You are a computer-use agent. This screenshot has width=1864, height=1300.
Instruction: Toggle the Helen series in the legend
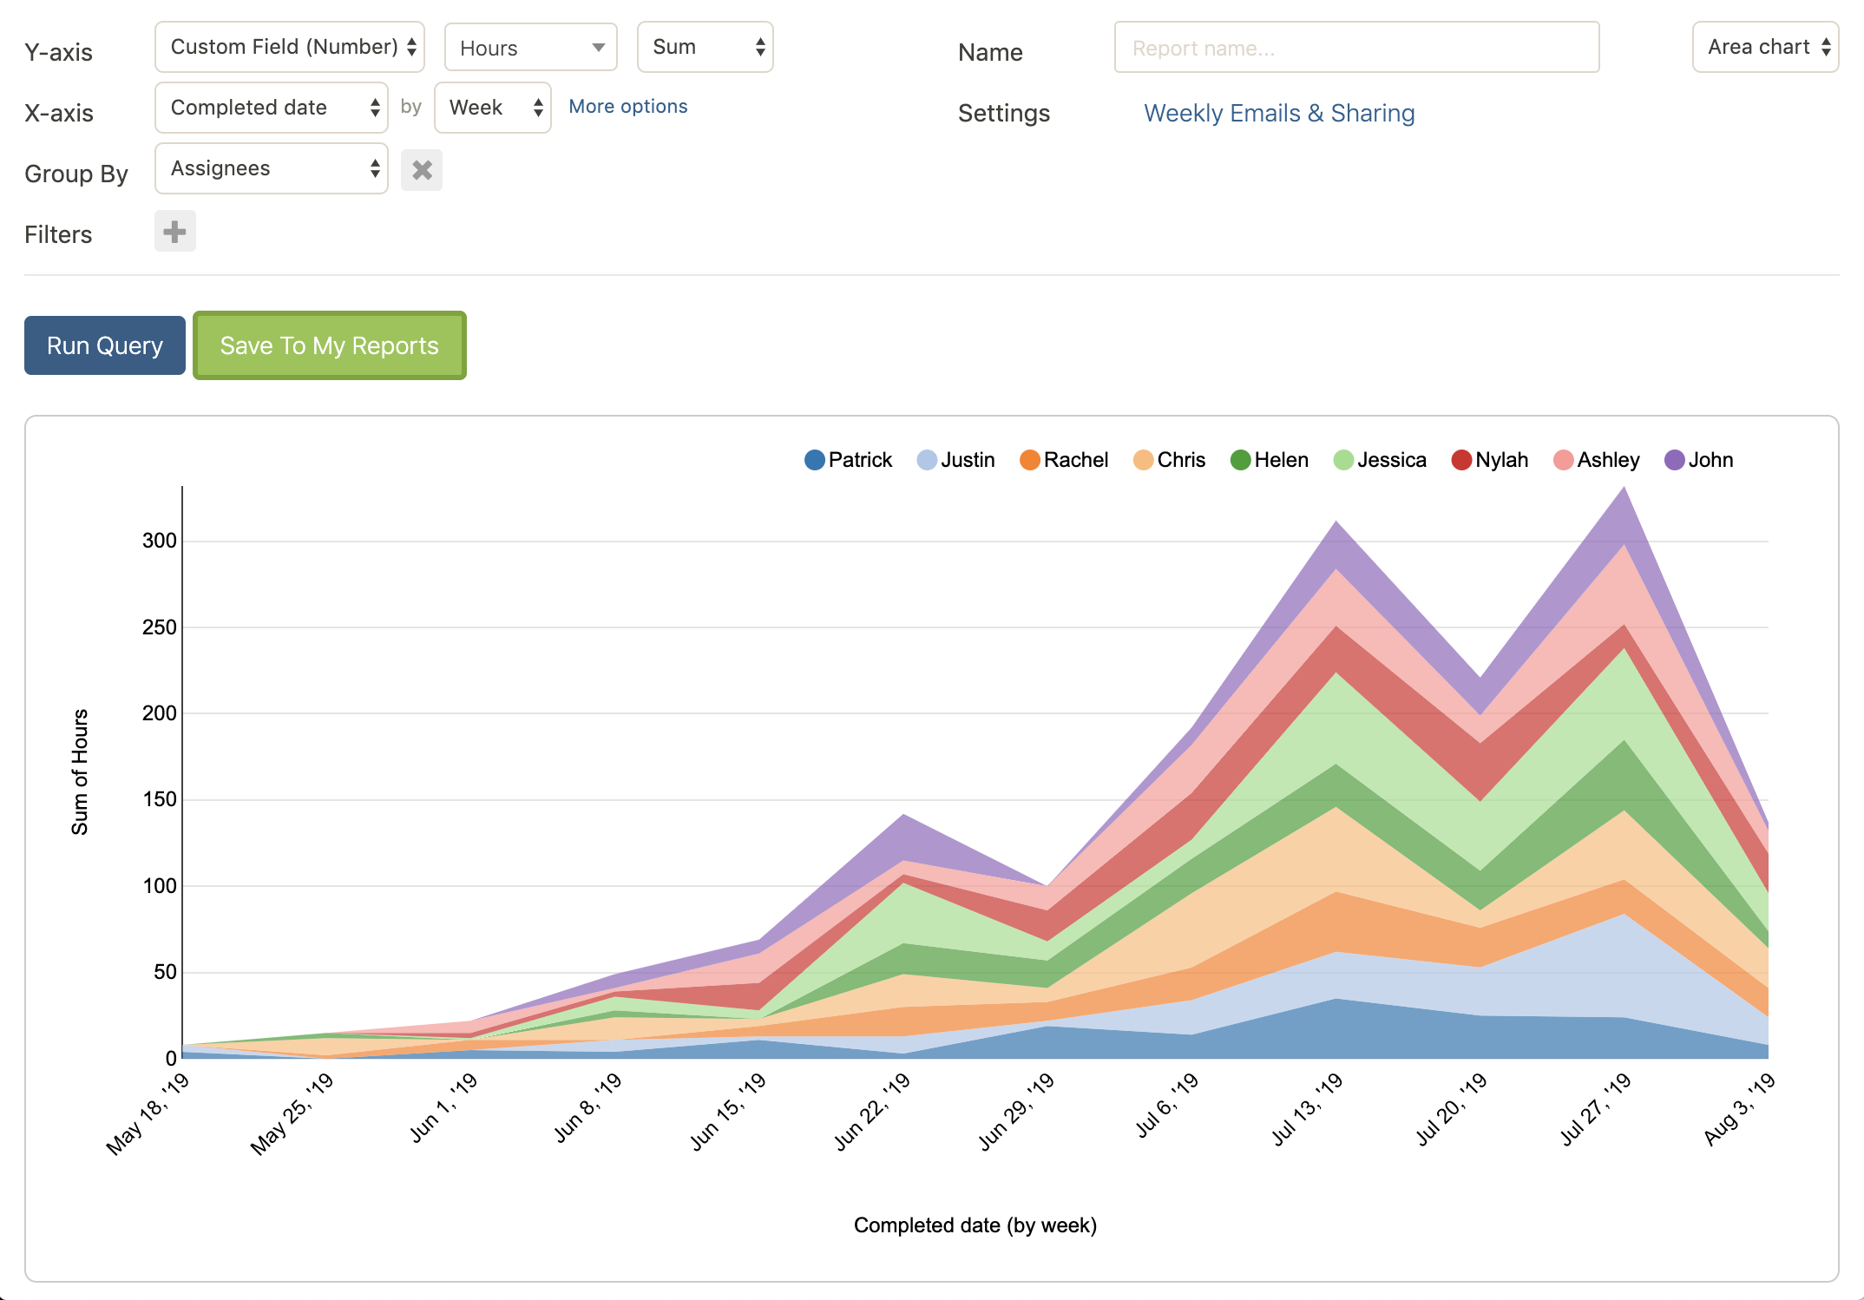coord(1269,460)
